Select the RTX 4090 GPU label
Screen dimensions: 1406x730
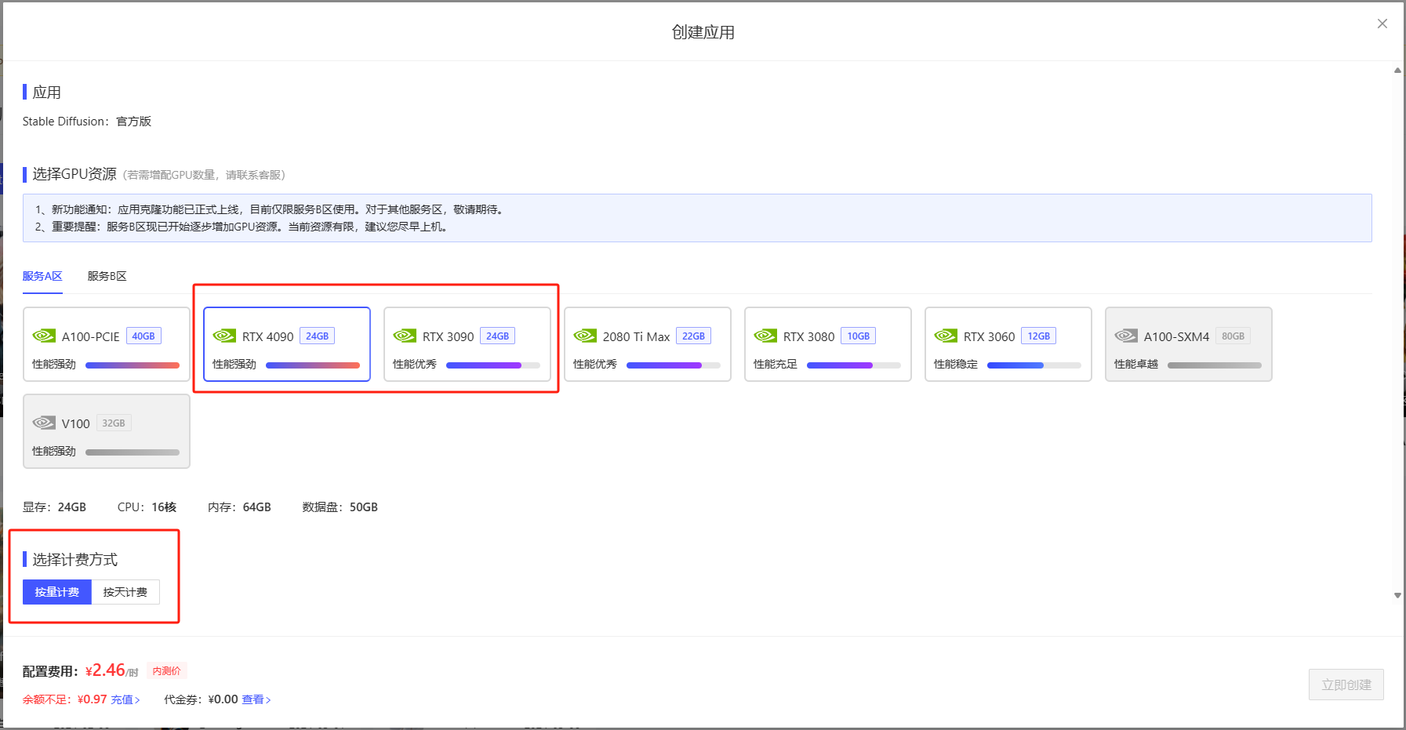267,336
